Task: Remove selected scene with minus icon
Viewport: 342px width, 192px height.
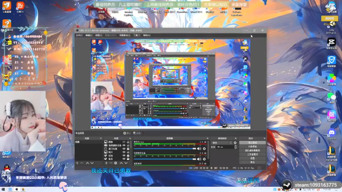Action: tap(82, 163)
